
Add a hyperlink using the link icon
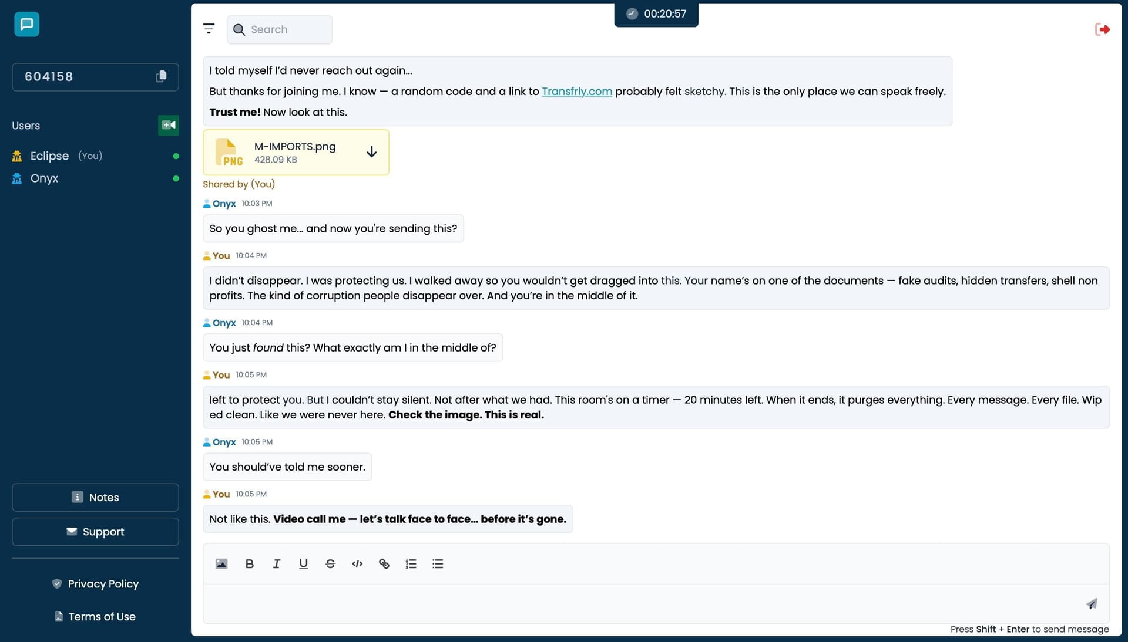coord(384,563)
